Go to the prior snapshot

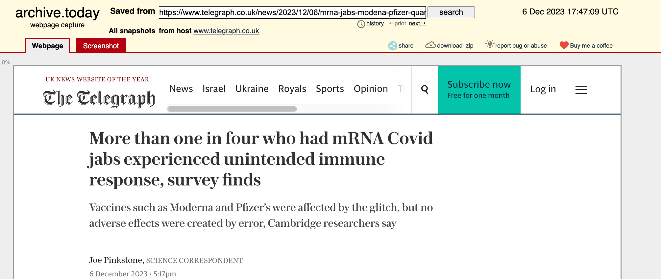[x=398, y=23]
